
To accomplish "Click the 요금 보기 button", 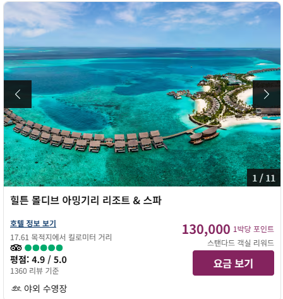I will pyautogui.click(x=233, y=263).
